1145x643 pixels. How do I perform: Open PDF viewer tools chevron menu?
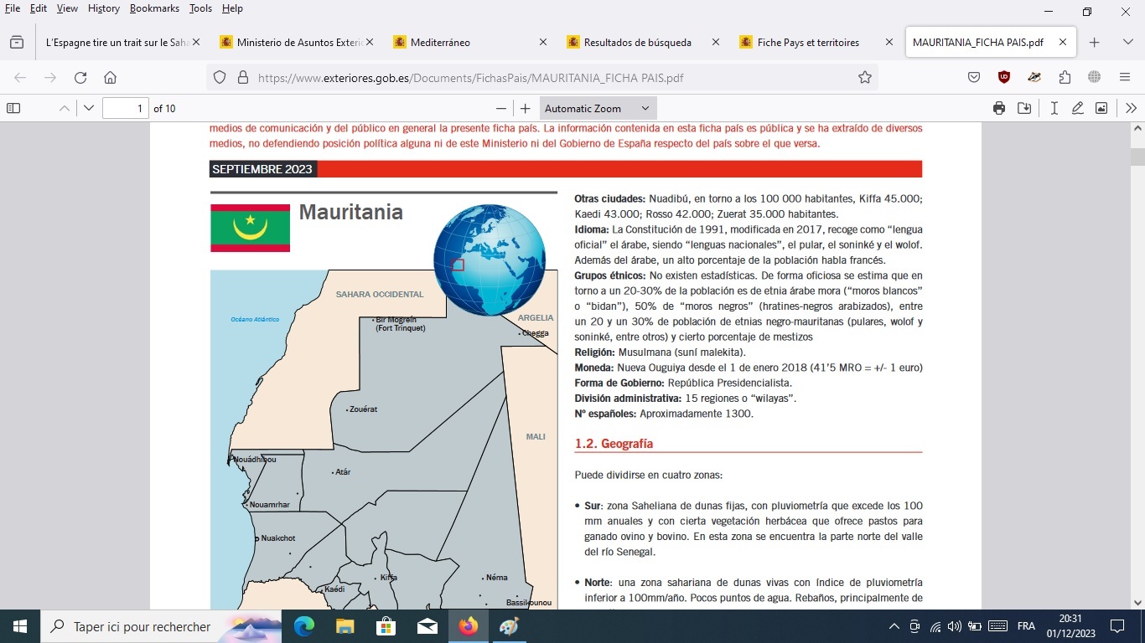(x=1131, y=108)
